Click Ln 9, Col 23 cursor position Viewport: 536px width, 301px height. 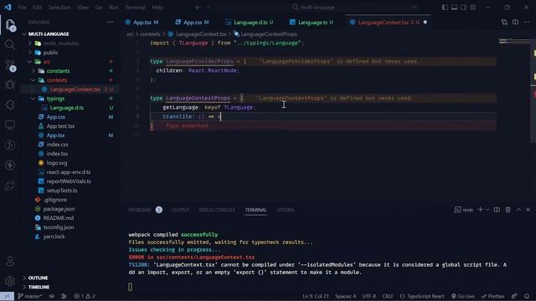(x=315, y=296)
